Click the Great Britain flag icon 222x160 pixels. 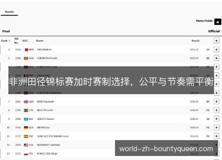26,102
